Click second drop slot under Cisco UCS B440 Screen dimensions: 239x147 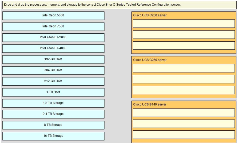tap(184, 124)
